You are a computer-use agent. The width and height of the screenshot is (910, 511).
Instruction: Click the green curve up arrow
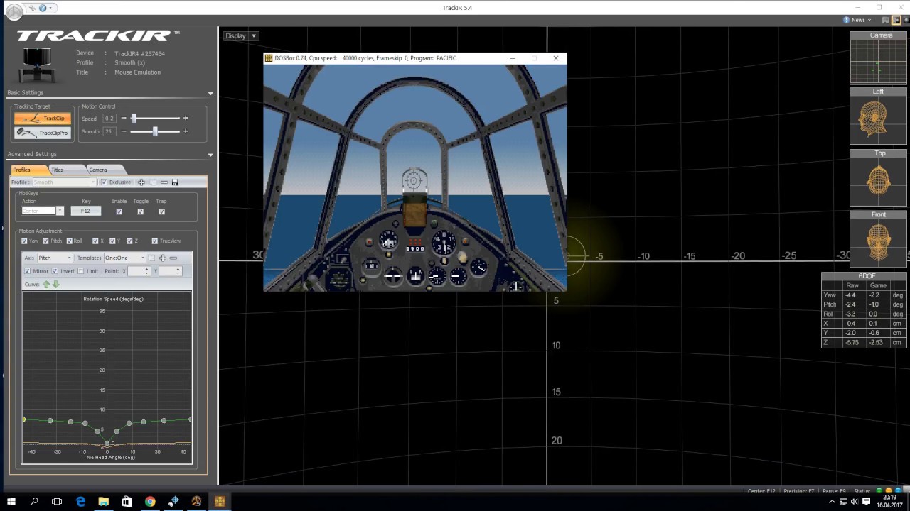click(x=47, y=284)
